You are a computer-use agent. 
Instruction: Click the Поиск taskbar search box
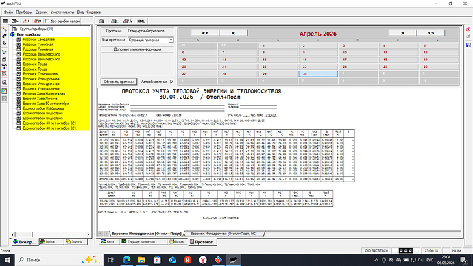click(59, 260)
